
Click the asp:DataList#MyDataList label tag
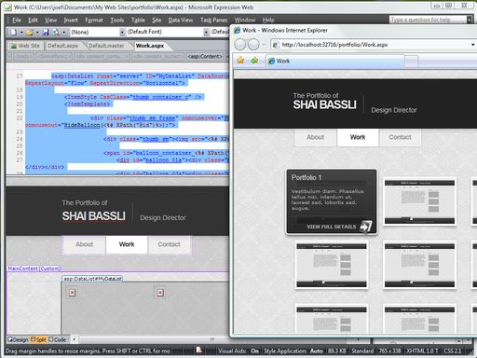pos(92,279)
